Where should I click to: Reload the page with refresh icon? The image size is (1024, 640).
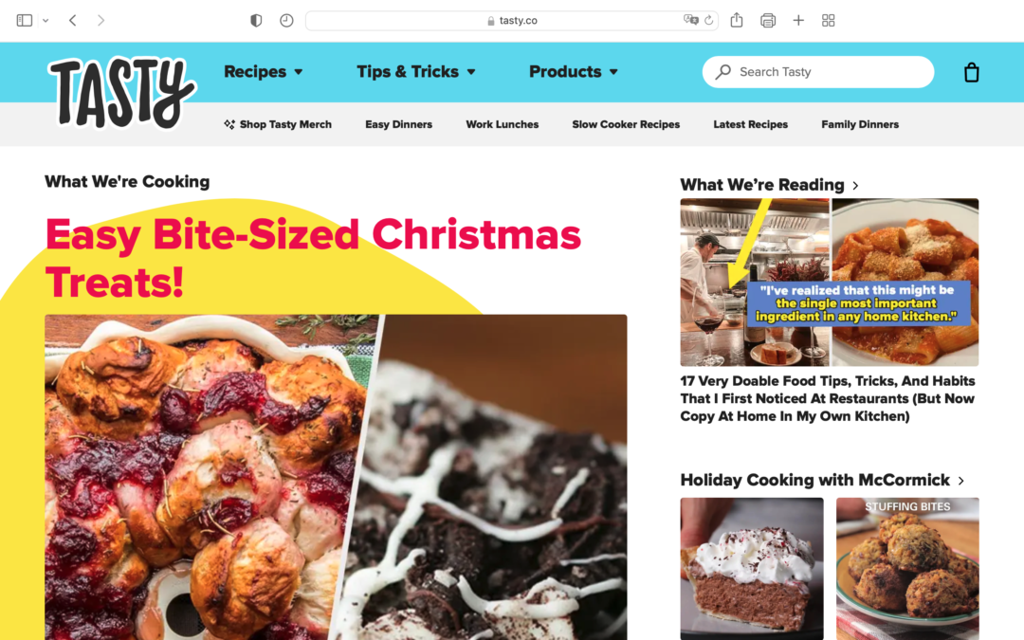point(708,20)
